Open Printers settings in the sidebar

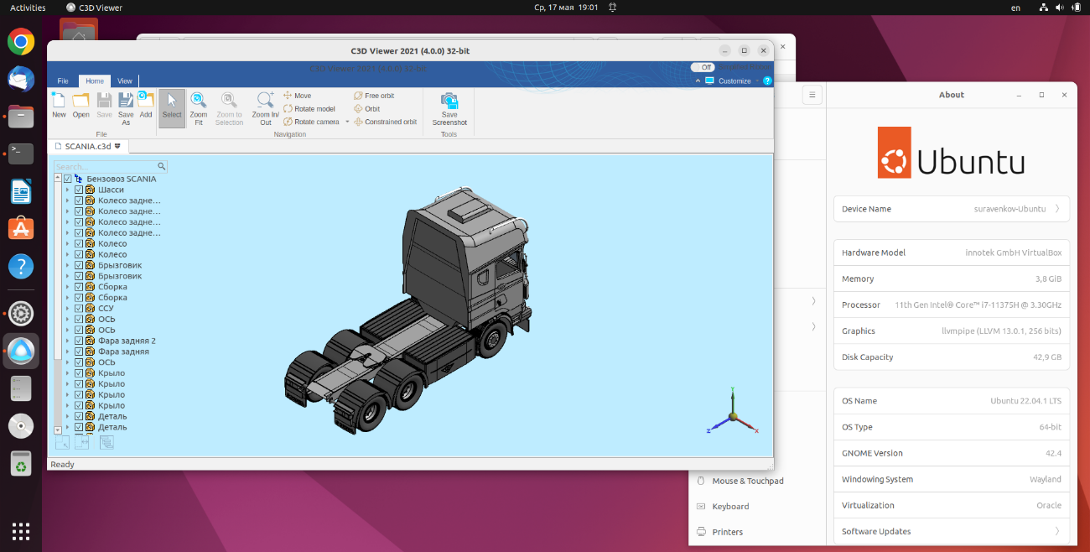click(727, 532)
